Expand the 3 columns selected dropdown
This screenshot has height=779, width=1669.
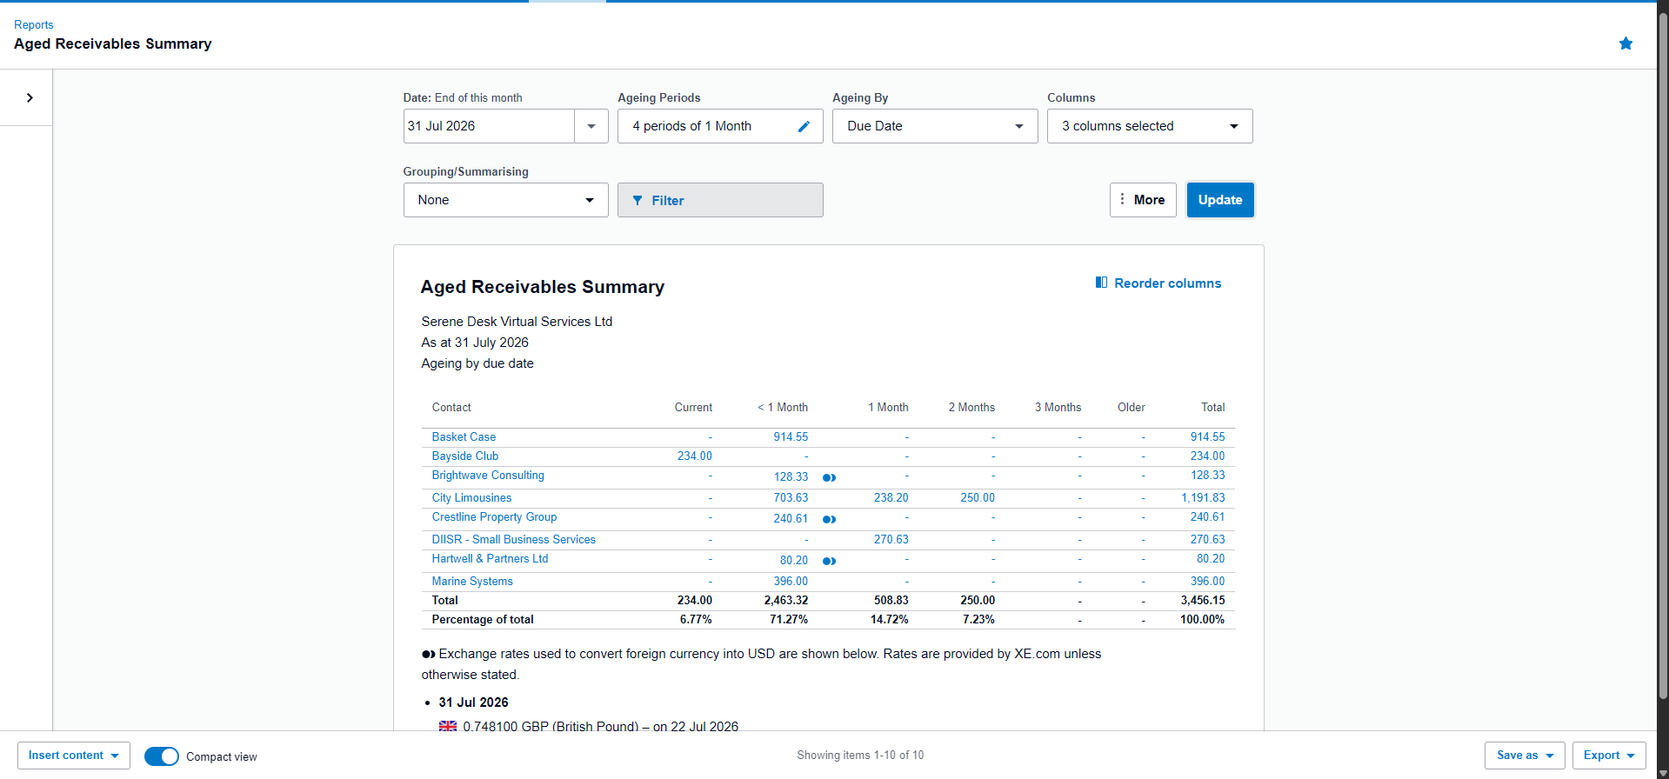click(1150, 126)
